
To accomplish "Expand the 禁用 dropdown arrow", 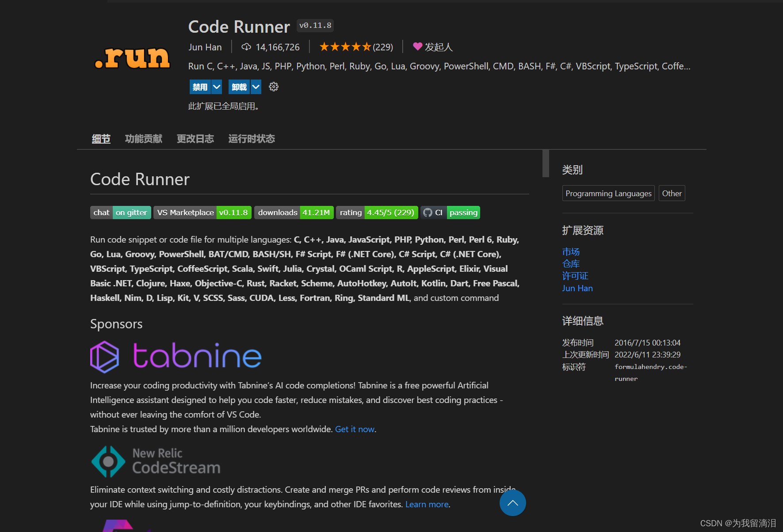I will (217, 87).
